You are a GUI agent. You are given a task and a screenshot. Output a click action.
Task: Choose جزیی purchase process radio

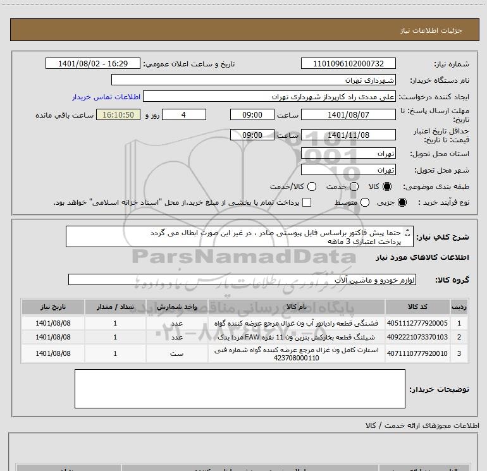pos(402,202)
